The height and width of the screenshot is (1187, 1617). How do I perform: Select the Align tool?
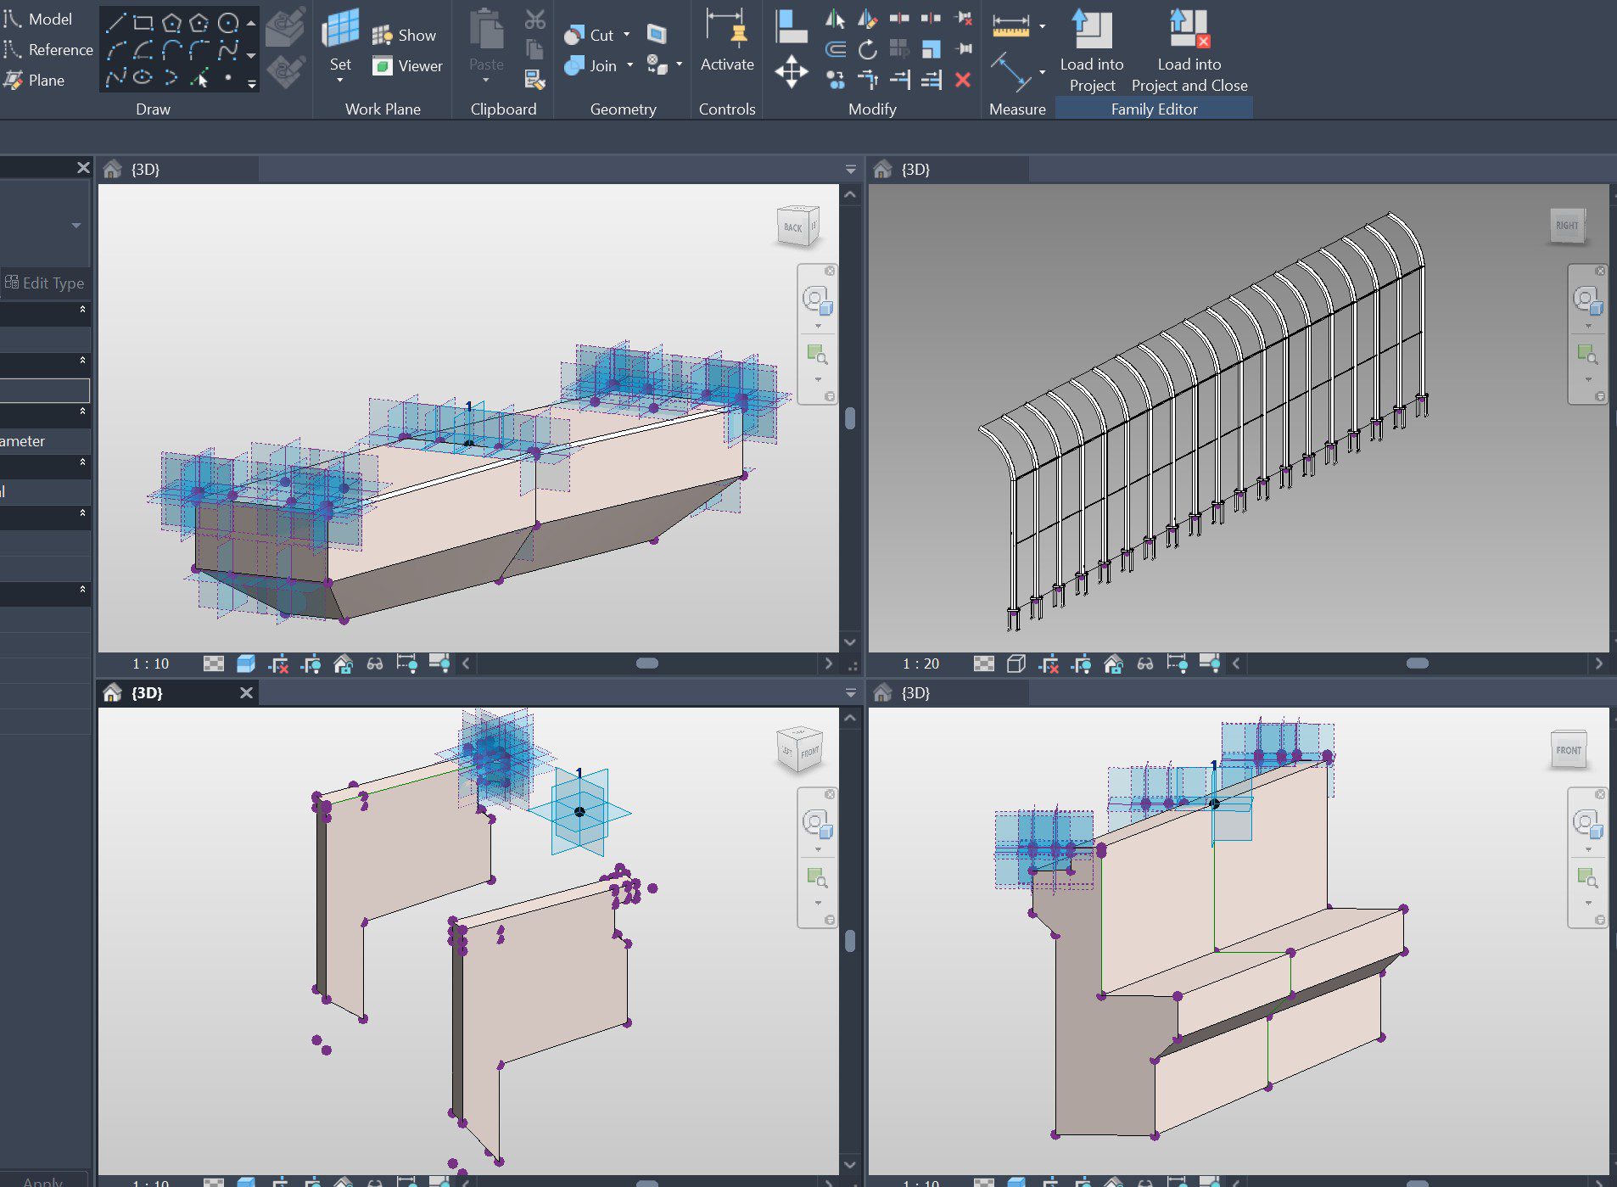(x=792, y=25)
